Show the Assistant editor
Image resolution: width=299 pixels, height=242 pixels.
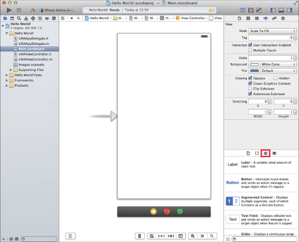point(251,10)
